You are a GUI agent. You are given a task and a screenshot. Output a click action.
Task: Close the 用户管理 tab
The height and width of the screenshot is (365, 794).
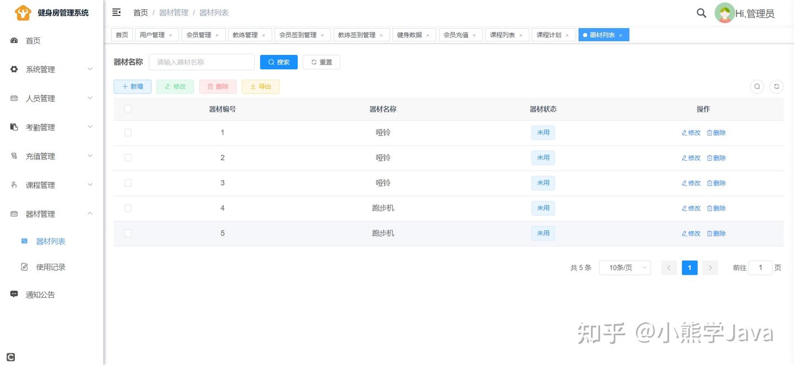coord(170,35)
